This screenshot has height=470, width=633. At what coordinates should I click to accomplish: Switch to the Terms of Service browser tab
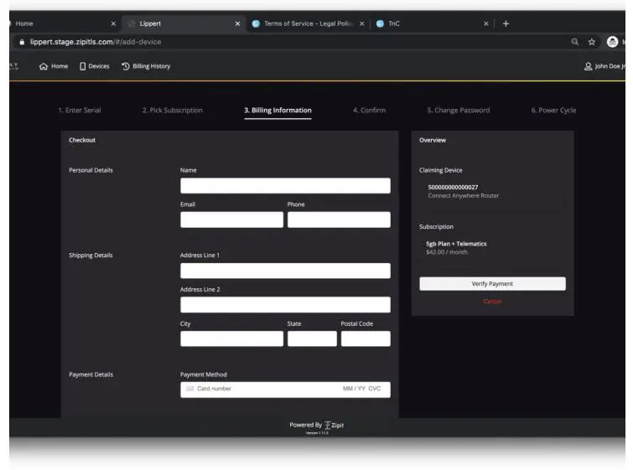(308, 23)
